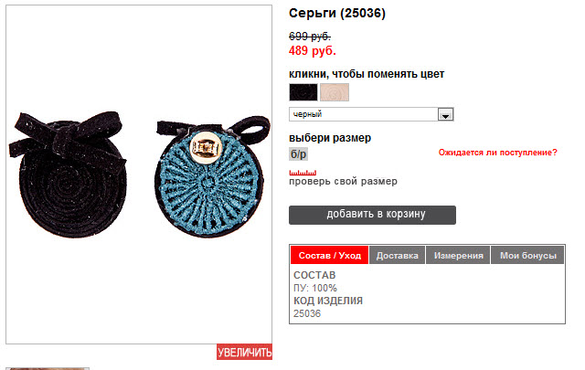Click the main earrings product image
The image size is (585, 370).
[139, 174]
